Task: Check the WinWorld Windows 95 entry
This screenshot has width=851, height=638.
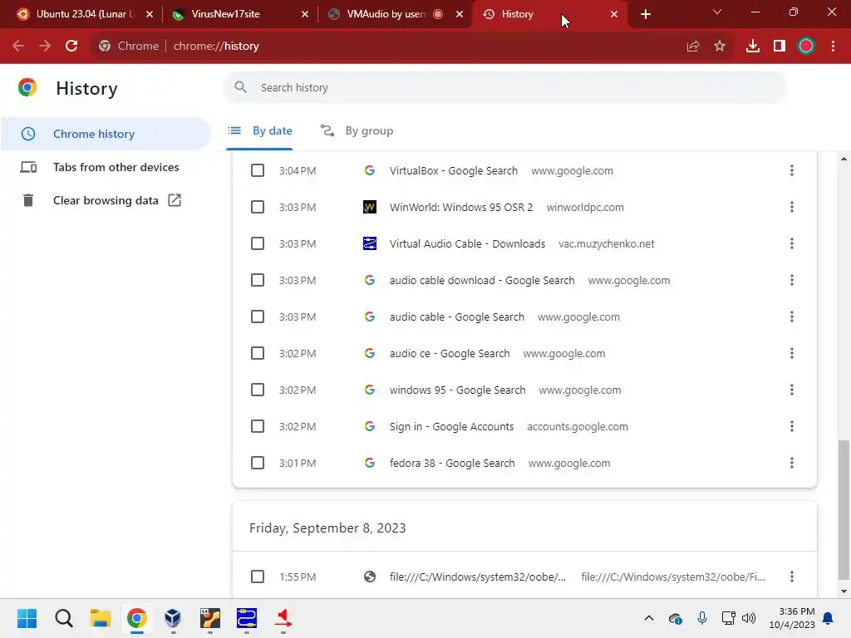Action: click(x=258, y=207)
